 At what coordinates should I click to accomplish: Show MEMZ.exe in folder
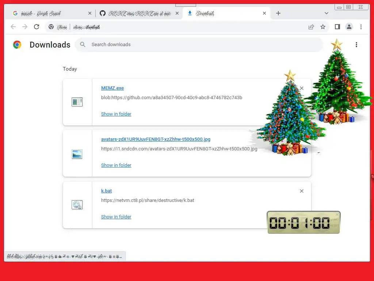(x=116, y=114)
